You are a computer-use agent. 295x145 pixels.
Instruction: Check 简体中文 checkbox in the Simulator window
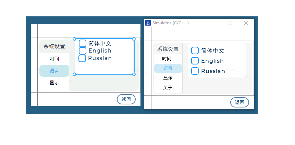195,50
